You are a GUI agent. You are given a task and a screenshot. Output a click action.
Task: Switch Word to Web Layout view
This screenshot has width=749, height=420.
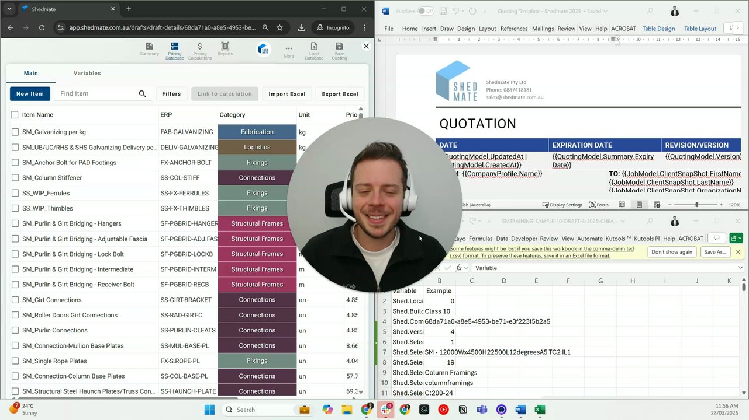[657, 205]
